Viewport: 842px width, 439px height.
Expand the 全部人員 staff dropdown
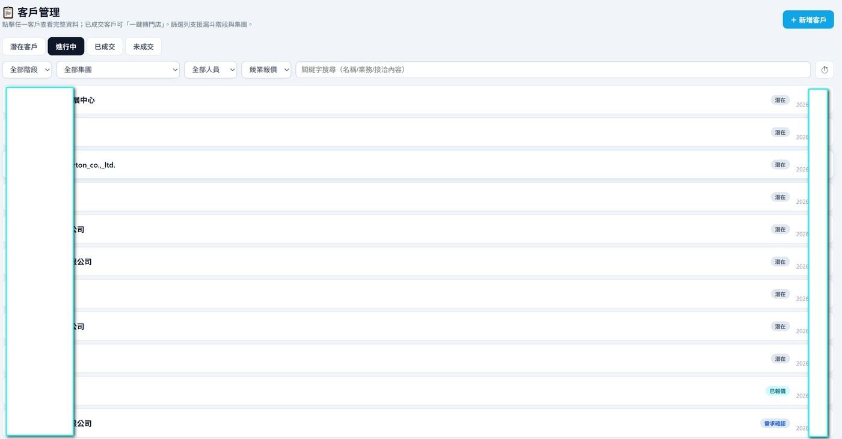[210, 70]
